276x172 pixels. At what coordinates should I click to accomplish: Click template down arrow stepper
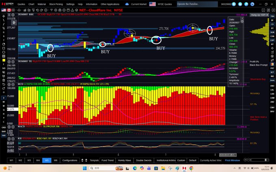point(86,160)
